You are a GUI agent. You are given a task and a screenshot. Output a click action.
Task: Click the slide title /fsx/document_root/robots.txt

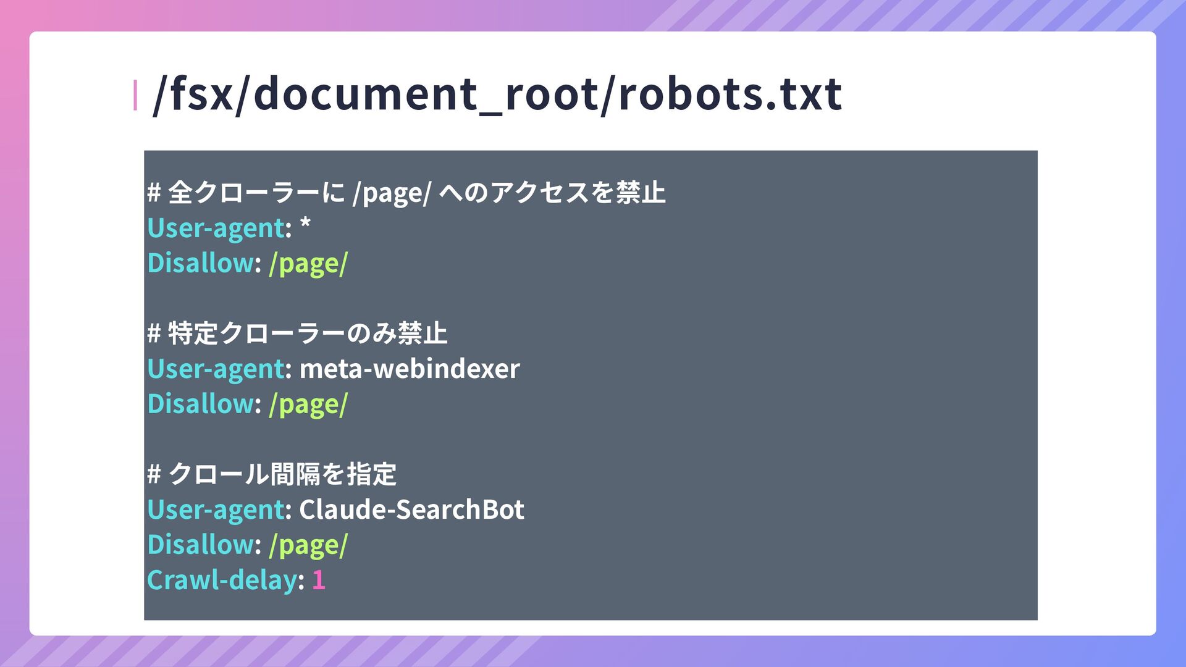coord(497,94)
